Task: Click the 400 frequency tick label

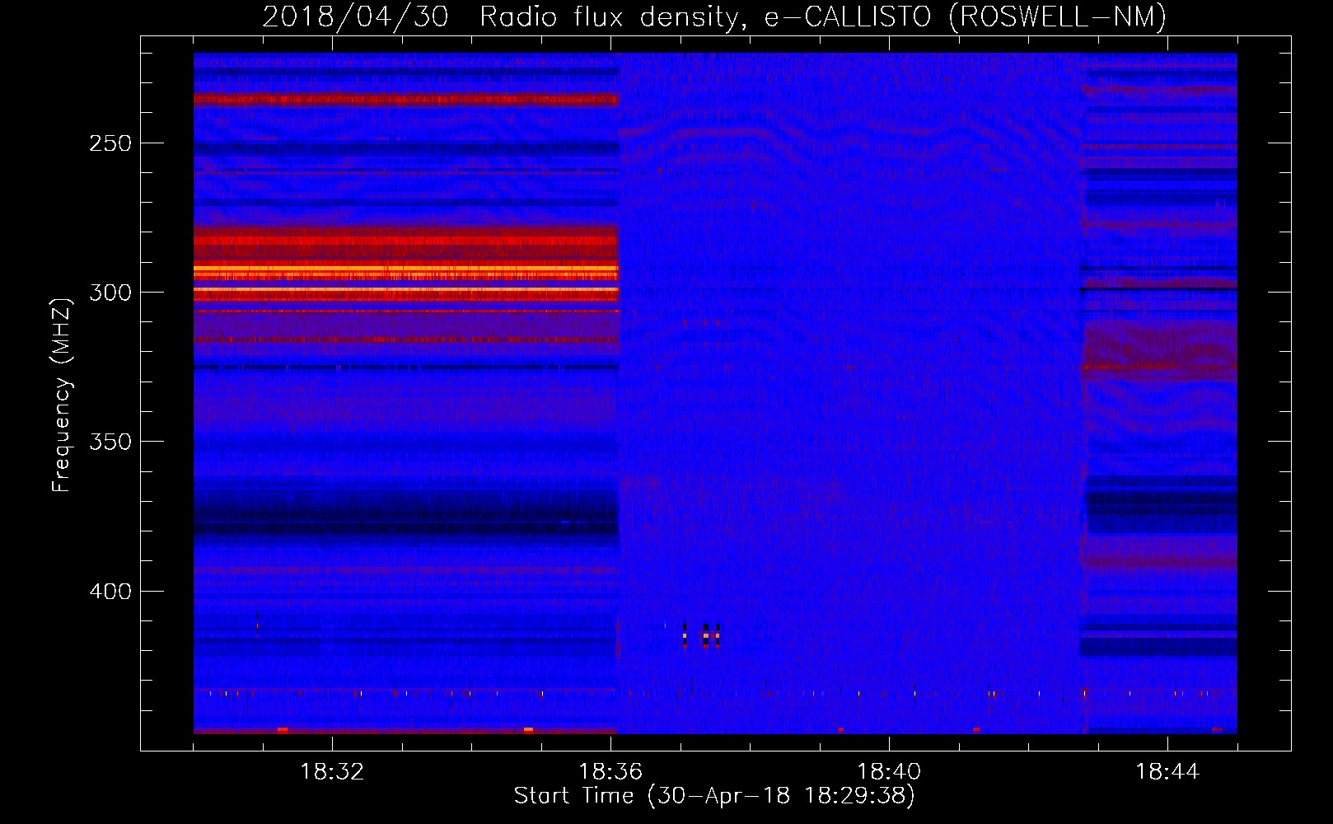Action: coord(110,592)
